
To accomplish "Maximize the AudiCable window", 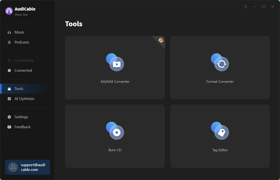I will tap(264, 7).
